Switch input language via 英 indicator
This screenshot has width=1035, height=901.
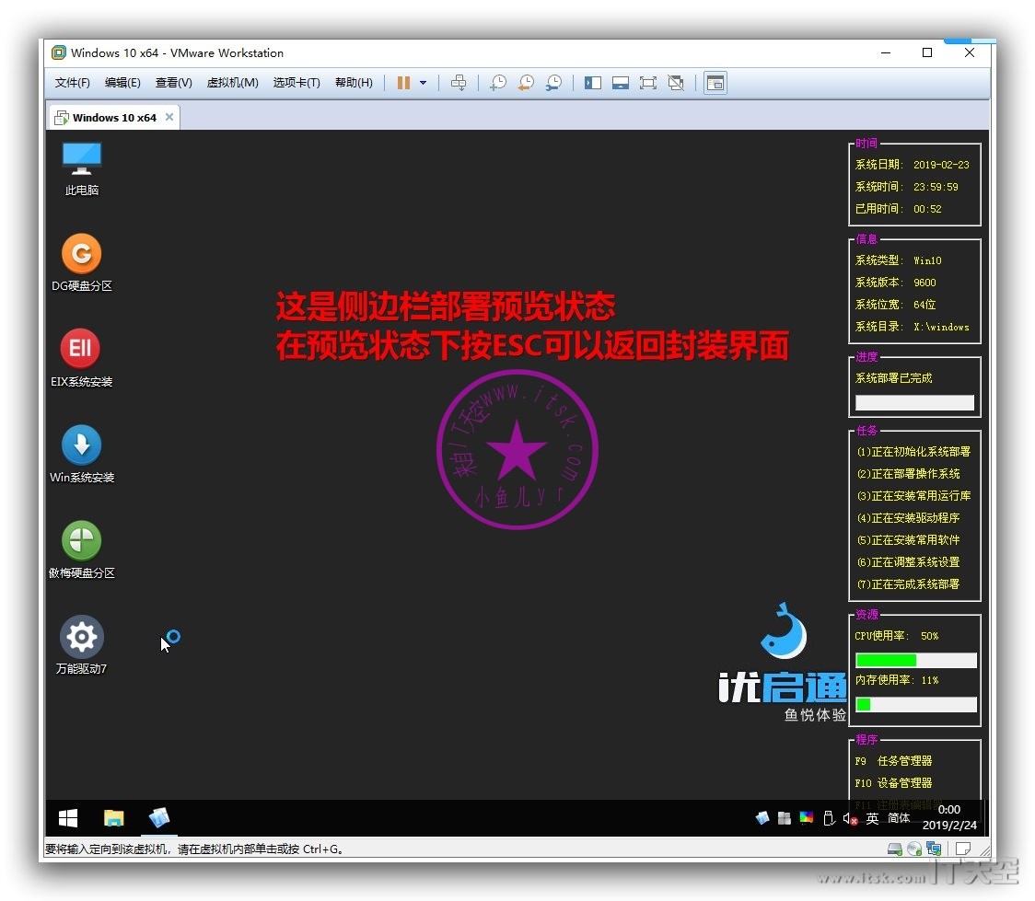[x=872, y=818]
